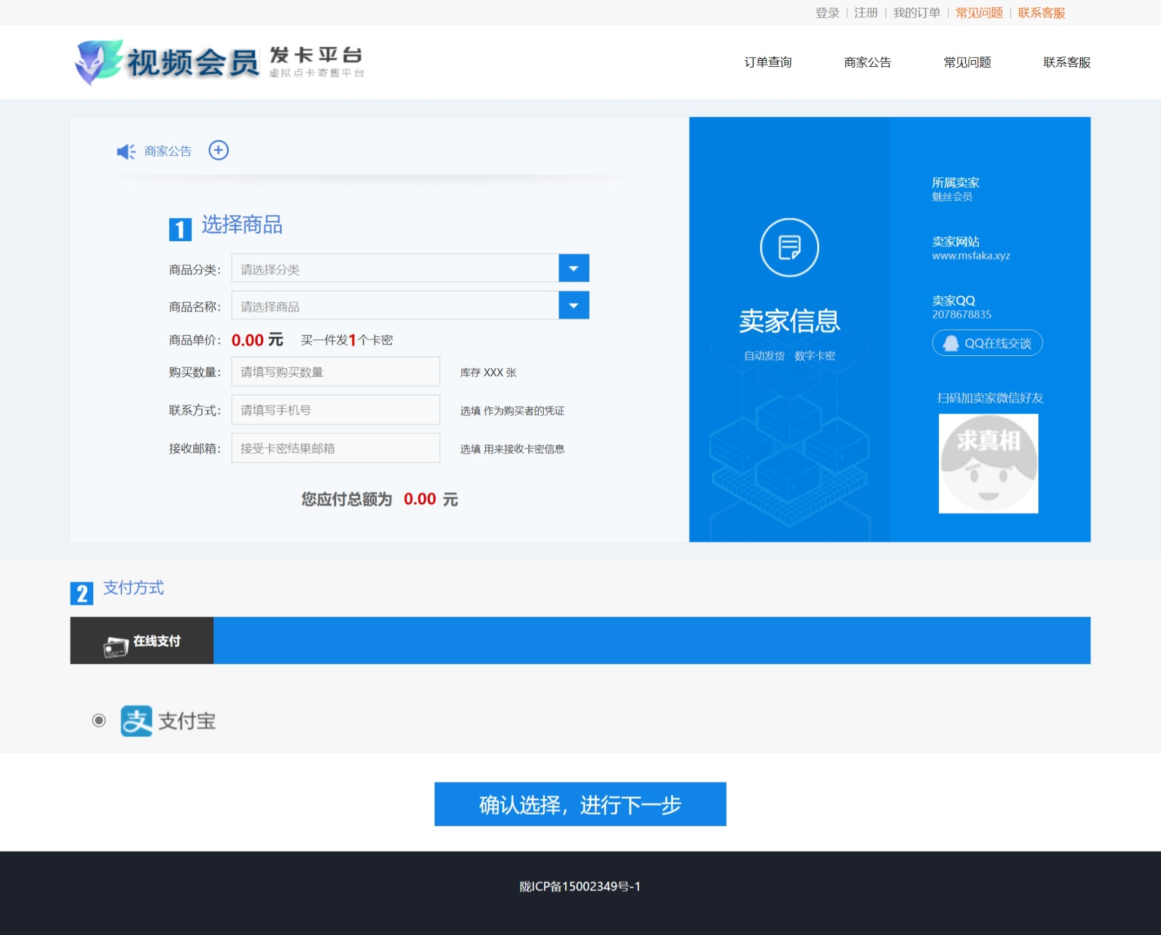Screen dimensions: 1161x935
Task: Open 我的订单 in the top bar
Action: pos(916,13)
